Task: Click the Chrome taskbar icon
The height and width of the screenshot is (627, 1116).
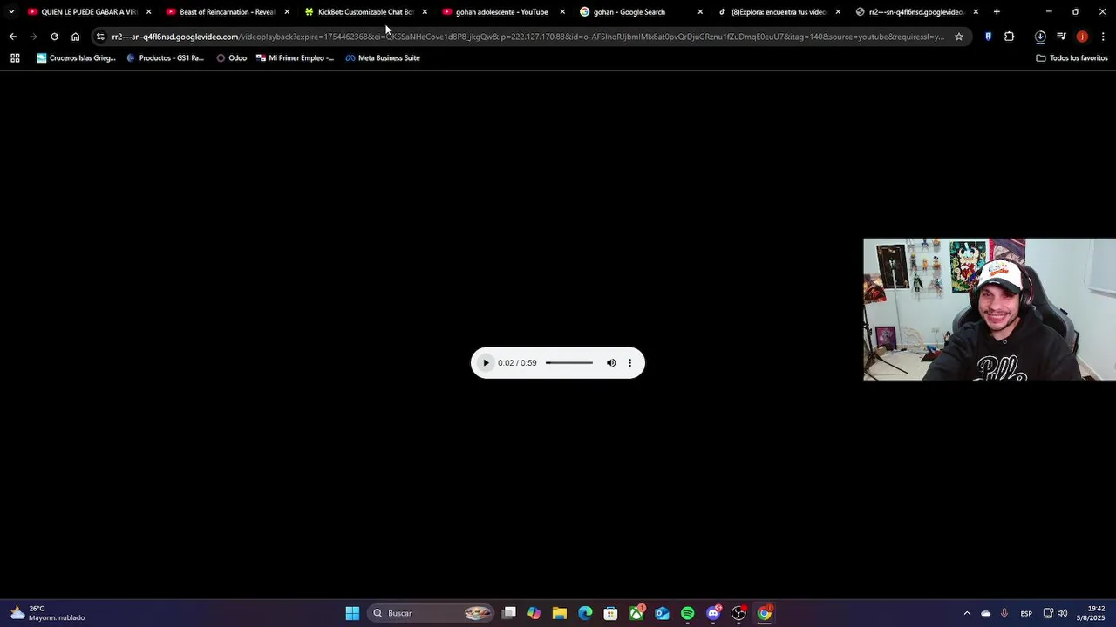Action: tap(765, 613)
